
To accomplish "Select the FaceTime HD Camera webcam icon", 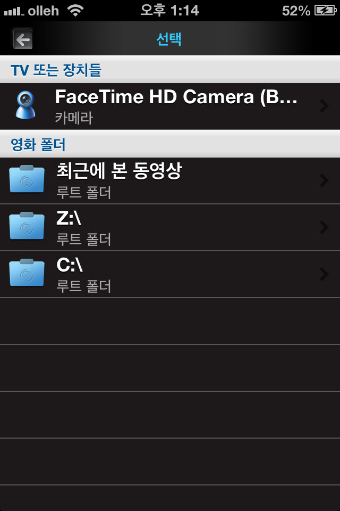I will pyautogui.click(x=25, y=105).
